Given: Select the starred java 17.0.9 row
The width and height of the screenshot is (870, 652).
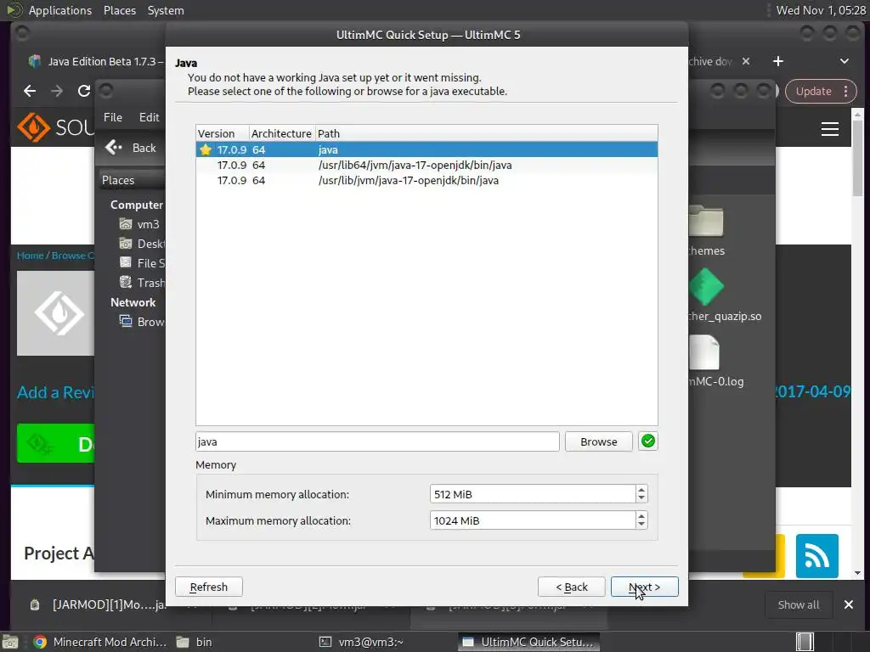Looking at the screenshot, I should (x=427, y=149).
